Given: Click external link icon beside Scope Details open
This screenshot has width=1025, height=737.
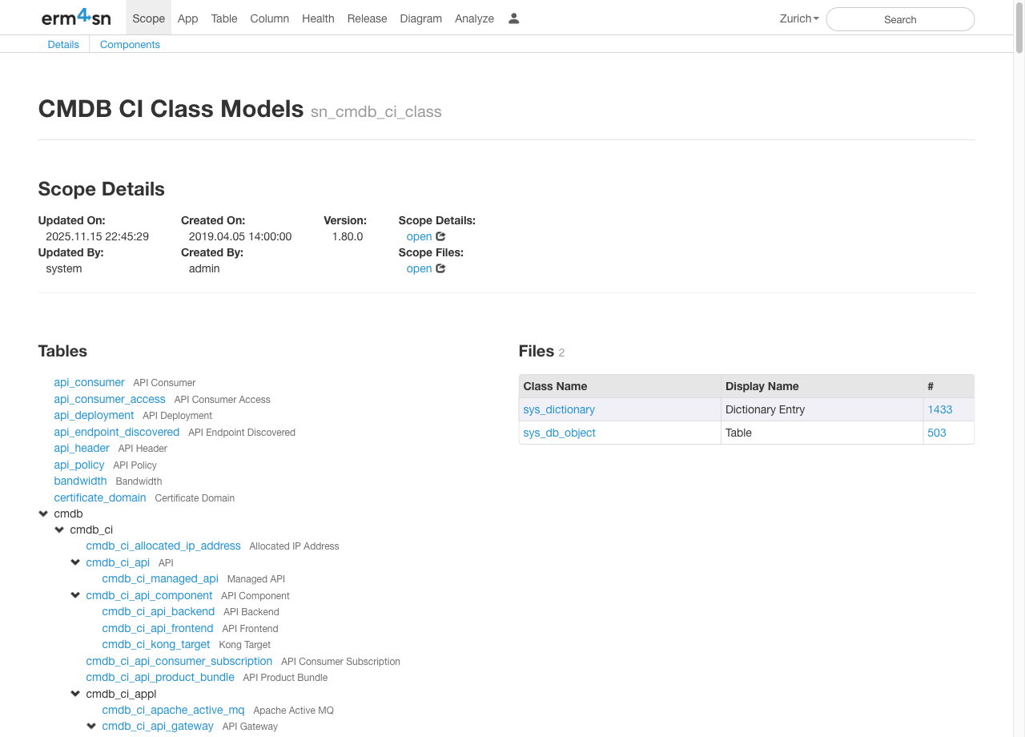Looking at the screenshot, I should point(440,236).
